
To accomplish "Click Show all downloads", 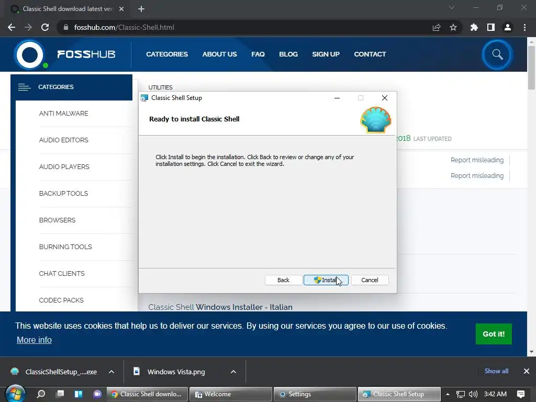I will pos(496,371).
